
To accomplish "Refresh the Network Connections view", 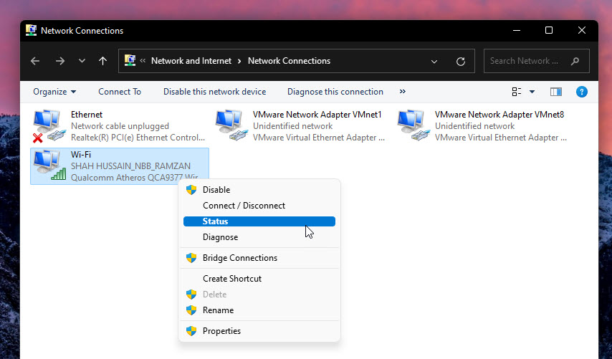I will (461, 61).
